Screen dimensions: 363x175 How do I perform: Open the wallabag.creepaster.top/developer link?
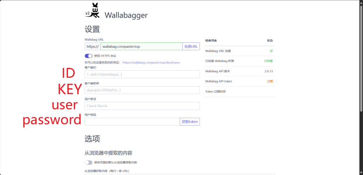pyautogui.click(x=151, y=63)
